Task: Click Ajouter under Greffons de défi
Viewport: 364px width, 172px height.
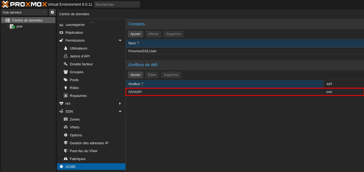Action: tap(136, 75)
